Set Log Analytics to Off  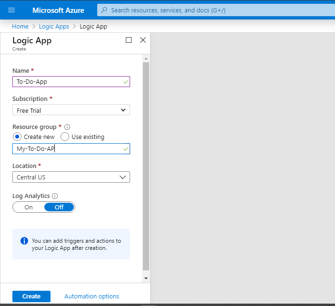(59, 207)
